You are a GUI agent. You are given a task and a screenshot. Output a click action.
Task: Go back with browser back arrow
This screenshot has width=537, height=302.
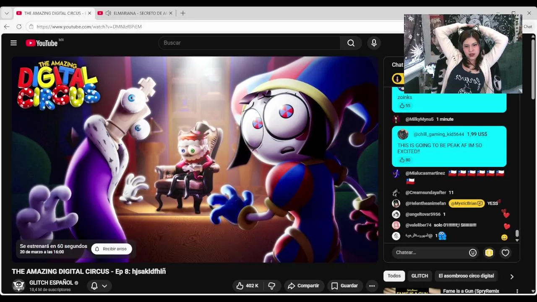click(x=7, y=26)
